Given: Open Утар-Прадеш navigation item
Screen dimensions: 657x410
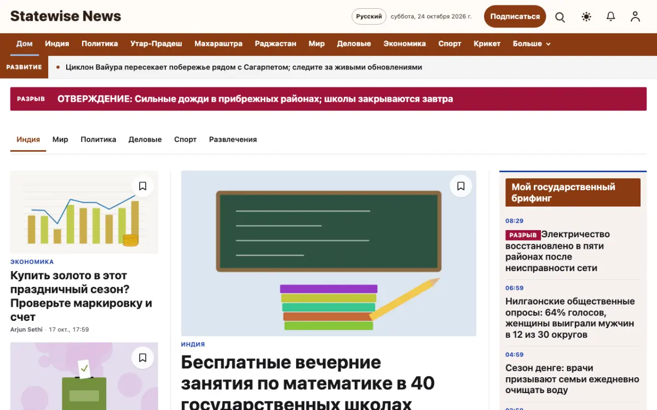Looking at the screenshot, I should [x=156, y=44].
